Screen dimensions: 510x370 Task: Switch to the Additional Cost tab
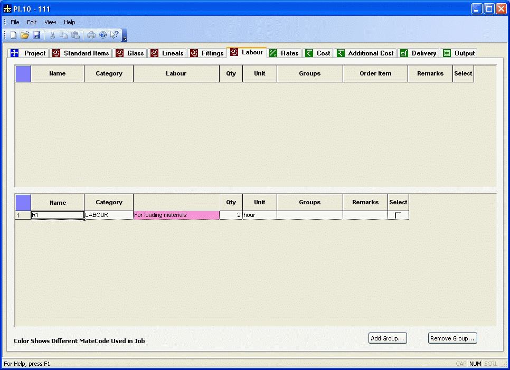click(x=366, y=53)
